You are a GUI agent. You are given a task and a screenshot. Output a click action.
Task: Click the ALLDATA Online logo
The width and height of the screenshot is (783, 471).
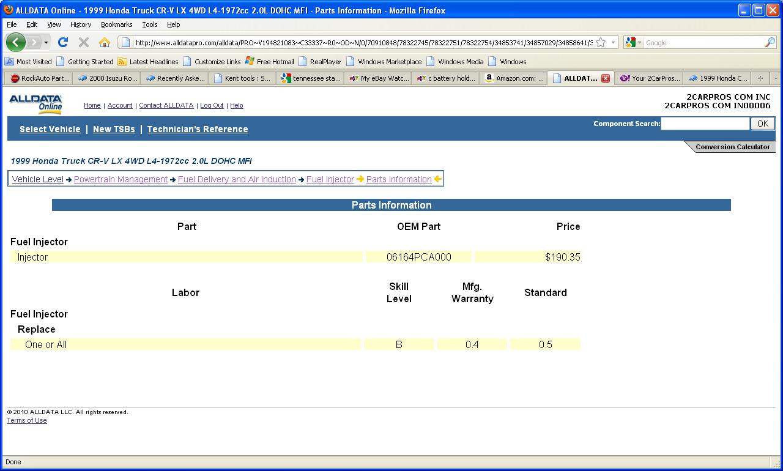(36, 104)
